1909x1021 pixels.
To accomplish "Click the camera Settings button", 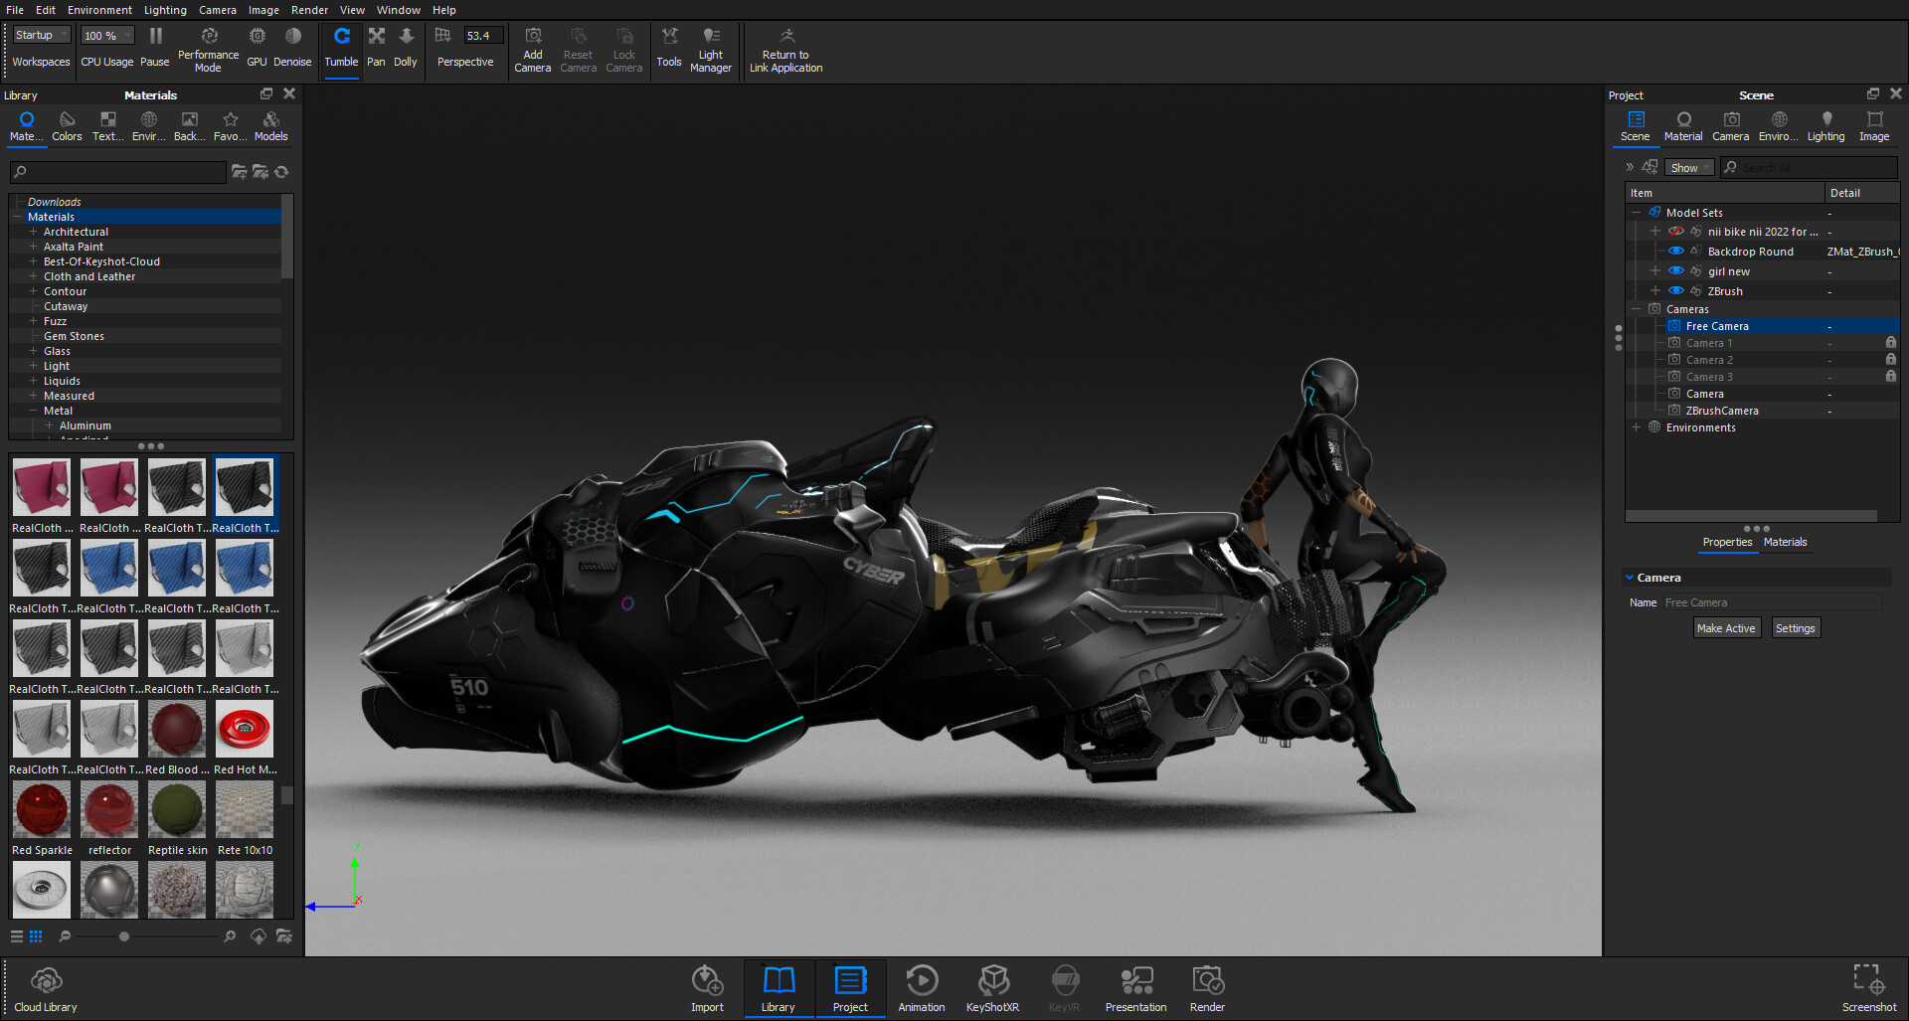I will (x=1795, y=628).
